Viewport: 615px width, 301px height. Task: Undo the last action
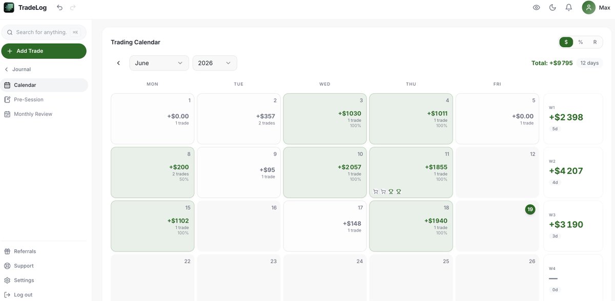[x=60, y=8]
